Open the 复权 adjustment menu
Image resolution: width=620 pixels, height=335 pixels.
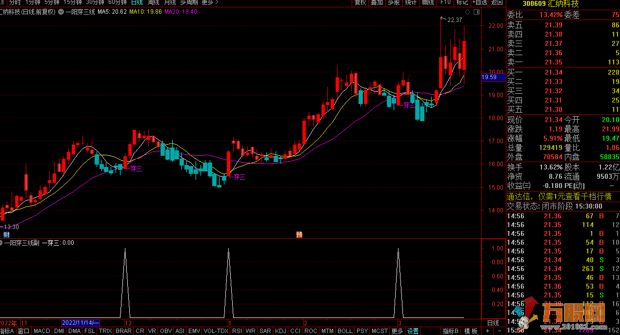click(360, 2)
